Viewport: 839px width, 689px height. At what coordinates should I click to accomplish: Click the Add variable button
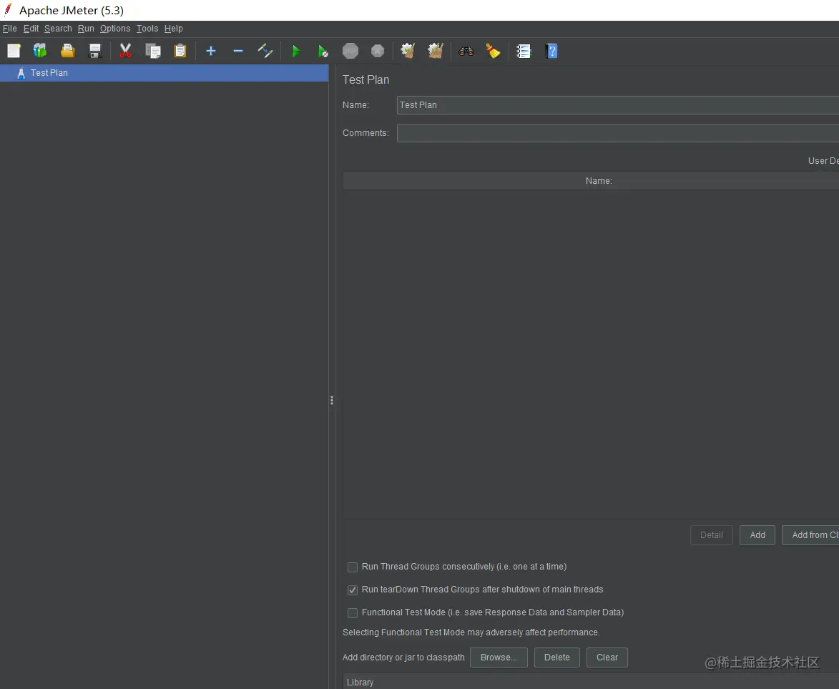click(x=757, y=535)
